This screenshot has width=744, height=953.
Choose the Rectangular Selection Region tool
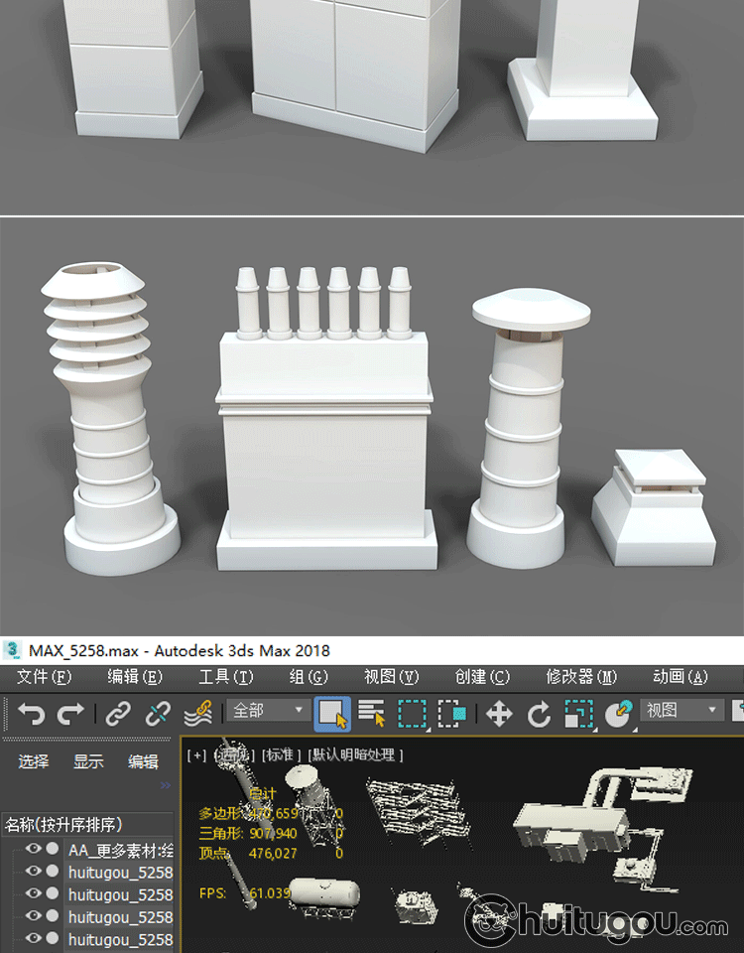pos(412,713)
